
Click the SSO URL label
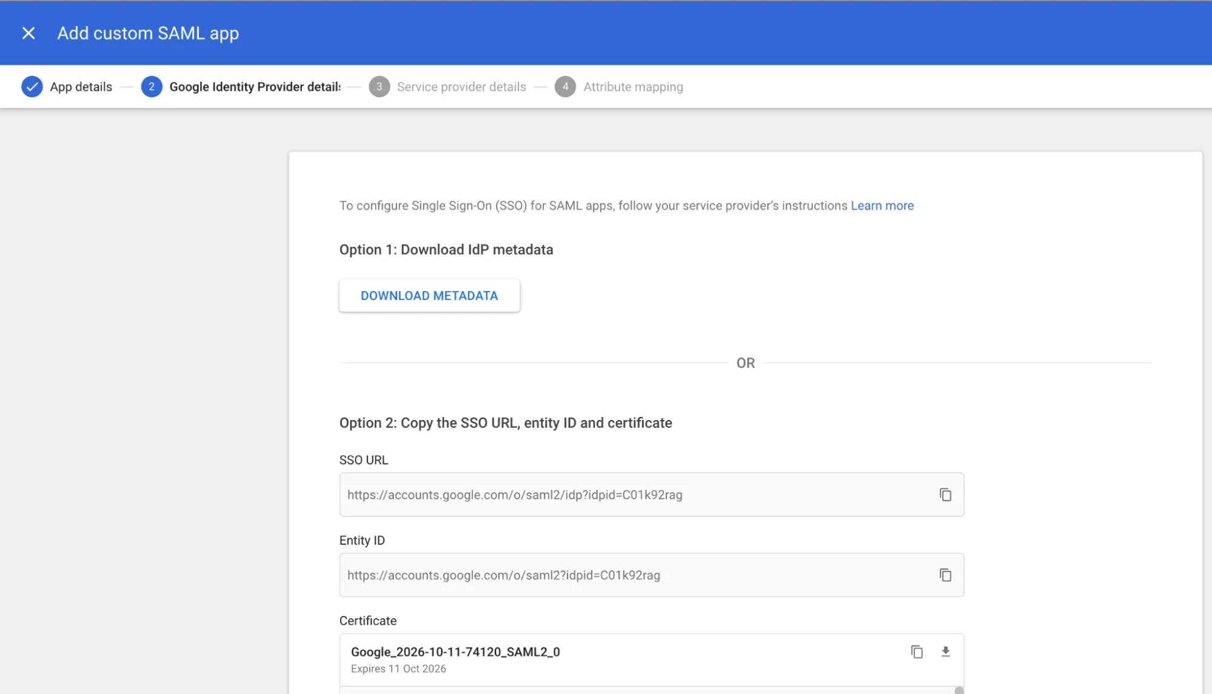click(364, 460)
